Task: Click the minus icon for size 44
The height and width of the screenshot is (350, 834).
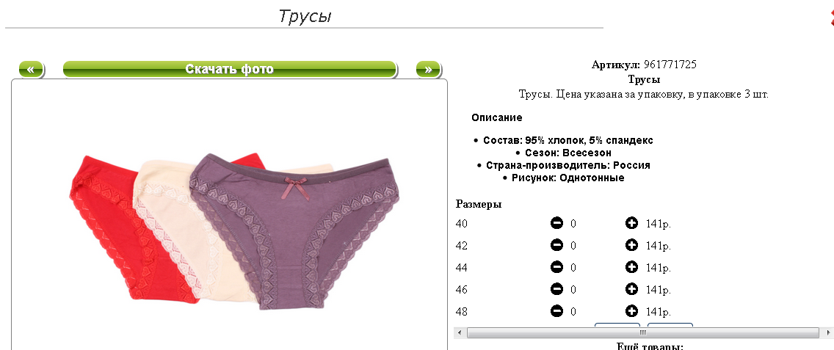Action: click(556, 267)
